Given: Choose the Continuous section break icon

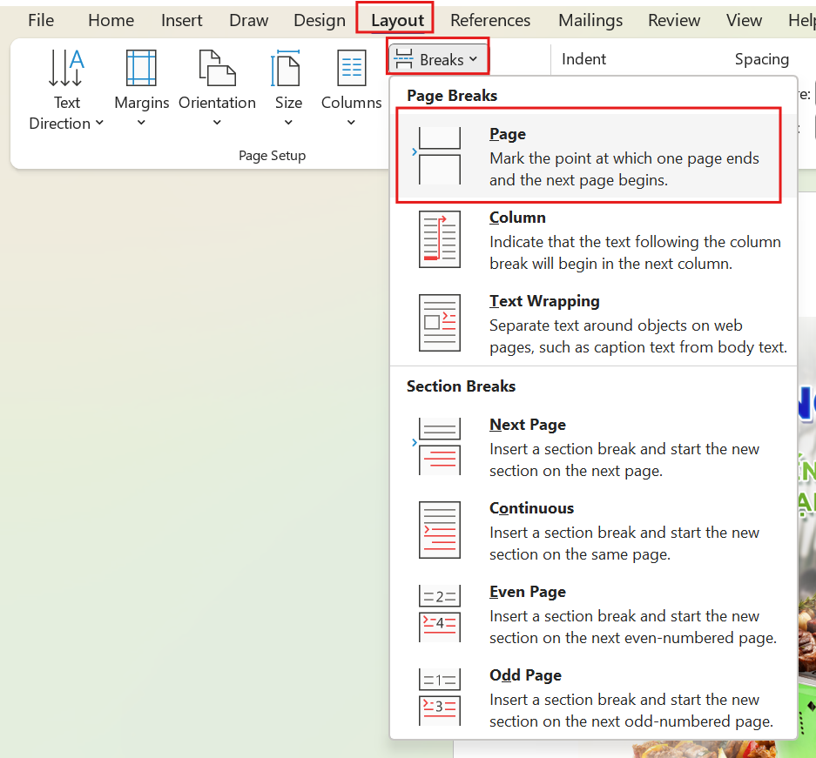Looking at the screenshot, I should [x=440, y=530].
